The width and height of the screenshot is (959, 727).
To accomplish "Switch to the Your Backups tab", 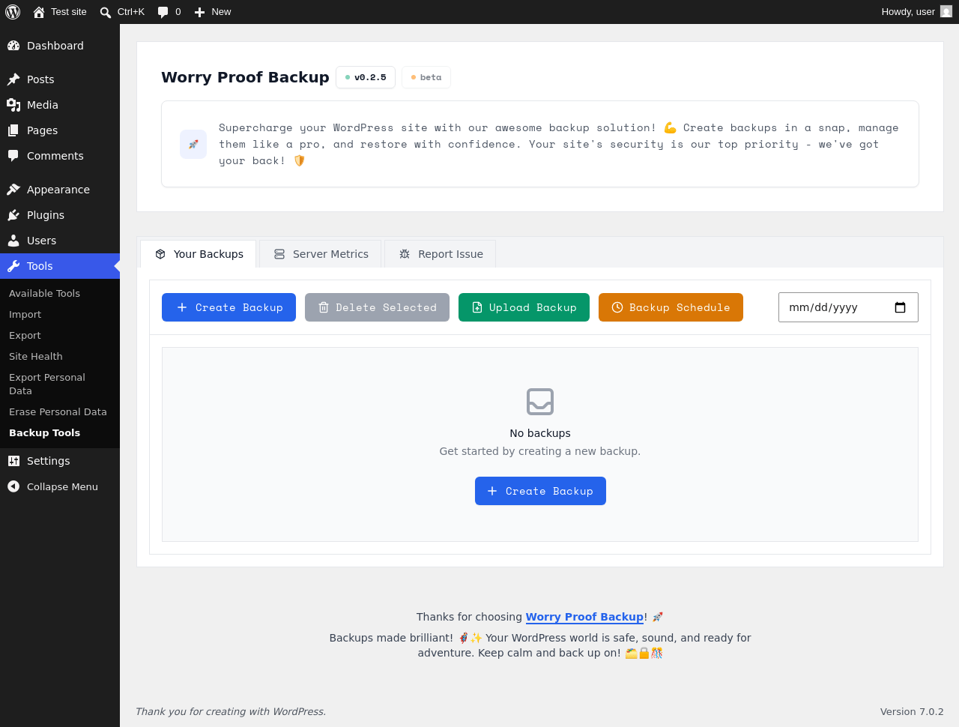I will click(x=199, y=254).
